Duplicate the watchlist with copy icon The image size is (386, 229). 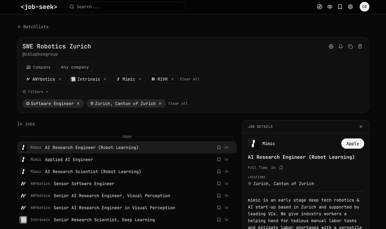350,46
